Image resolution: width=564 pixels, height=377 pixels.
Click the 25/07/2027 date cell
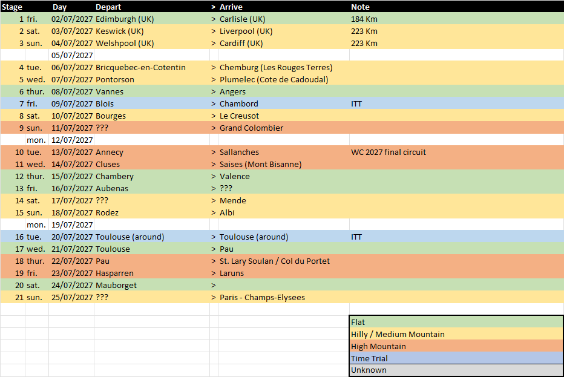pyautogui.click(x=71, y=298)
